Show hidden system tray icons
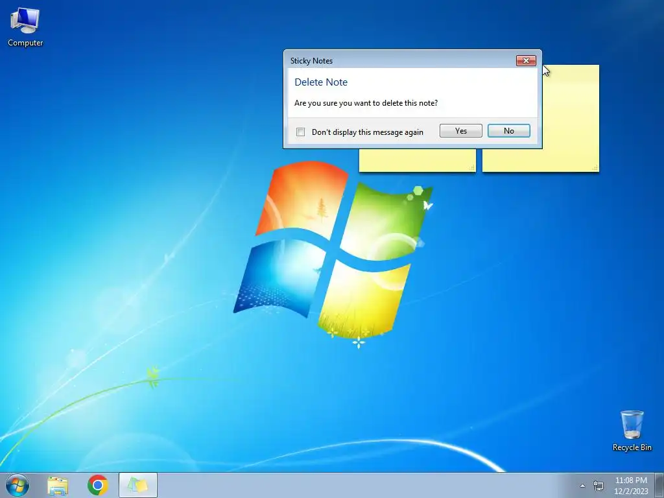 [582, 486]
